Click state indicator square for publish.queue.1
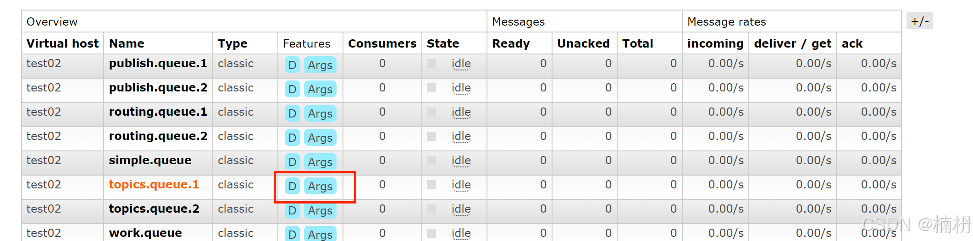This screenshot has width=973, height=241. tap(431, 64)
